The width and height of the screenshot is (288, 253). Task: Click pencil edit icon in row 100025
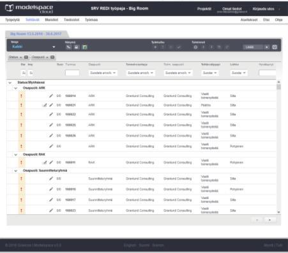(x=51, y=125)
